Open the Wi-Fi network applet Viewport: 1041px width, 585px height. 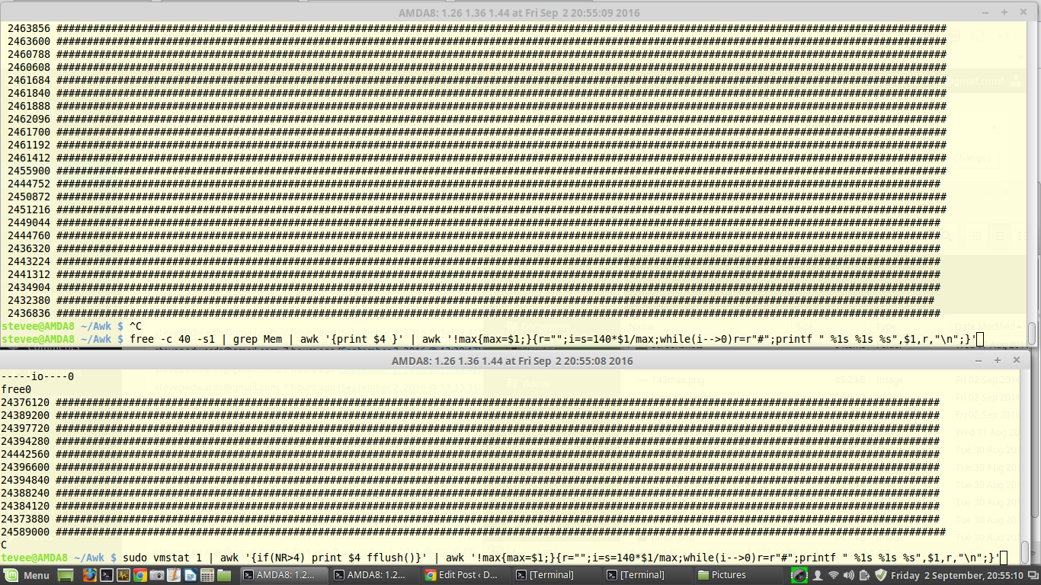click(833, 575)
